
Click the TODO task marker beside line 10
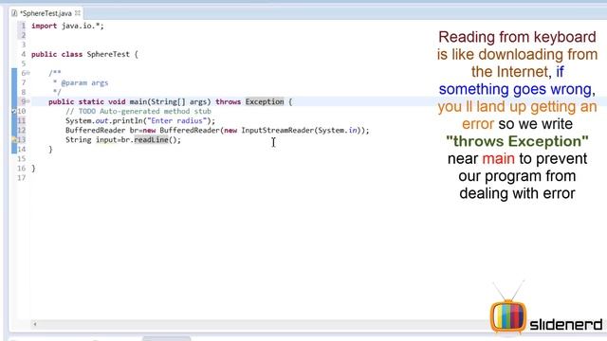click(x=14, y=112)
